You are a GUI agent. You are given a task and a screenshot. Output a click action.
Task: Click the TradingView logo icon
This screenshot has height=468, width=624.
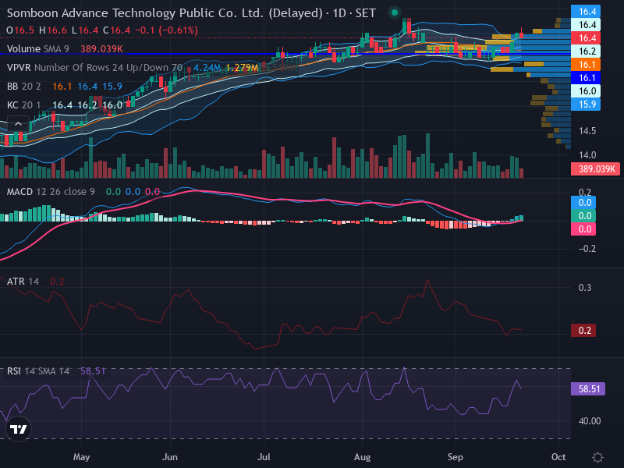[18, 429]
